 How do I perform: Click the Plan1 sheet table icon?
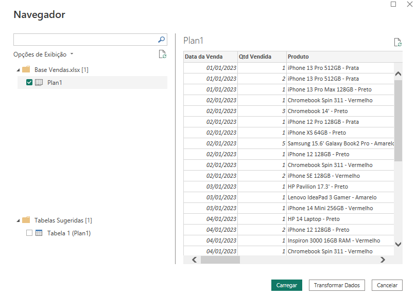tap(39, 83)
